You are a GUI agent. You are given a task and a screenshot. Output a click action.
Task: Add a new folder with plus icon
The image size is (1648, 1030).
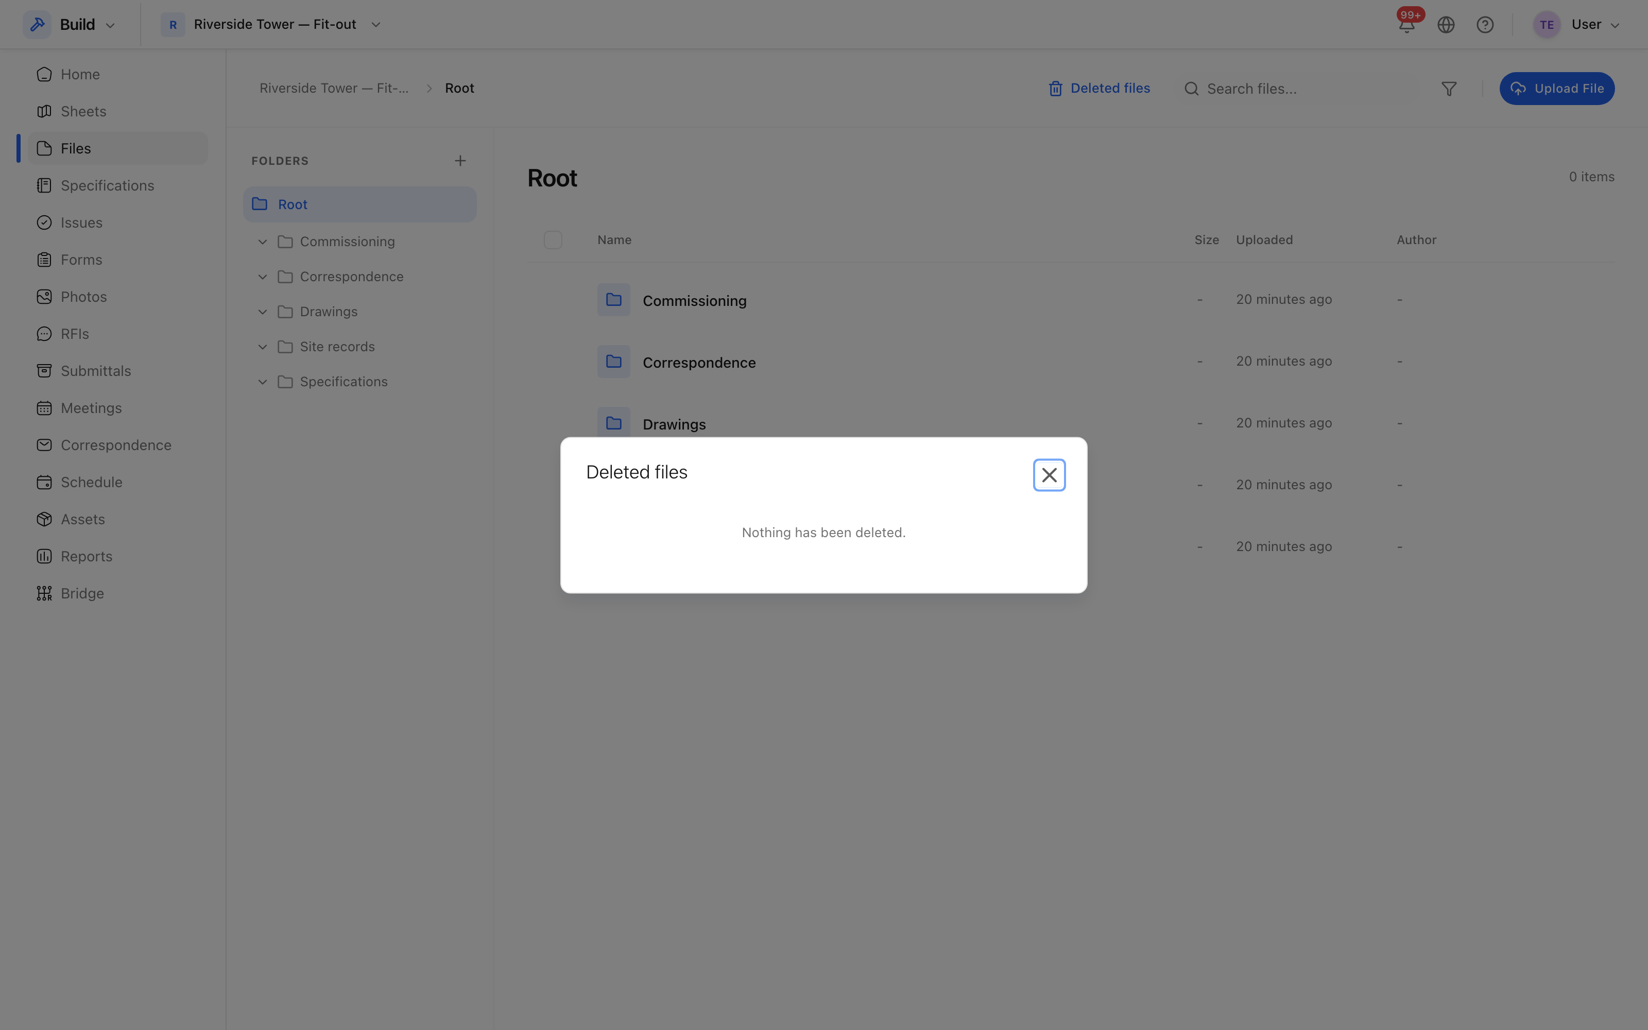[x=460, y=161]
